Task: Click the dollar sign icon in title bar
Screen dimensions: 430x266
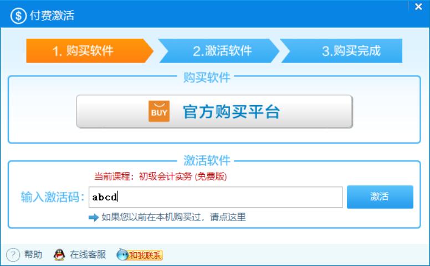Action: [x=18, y=15]
